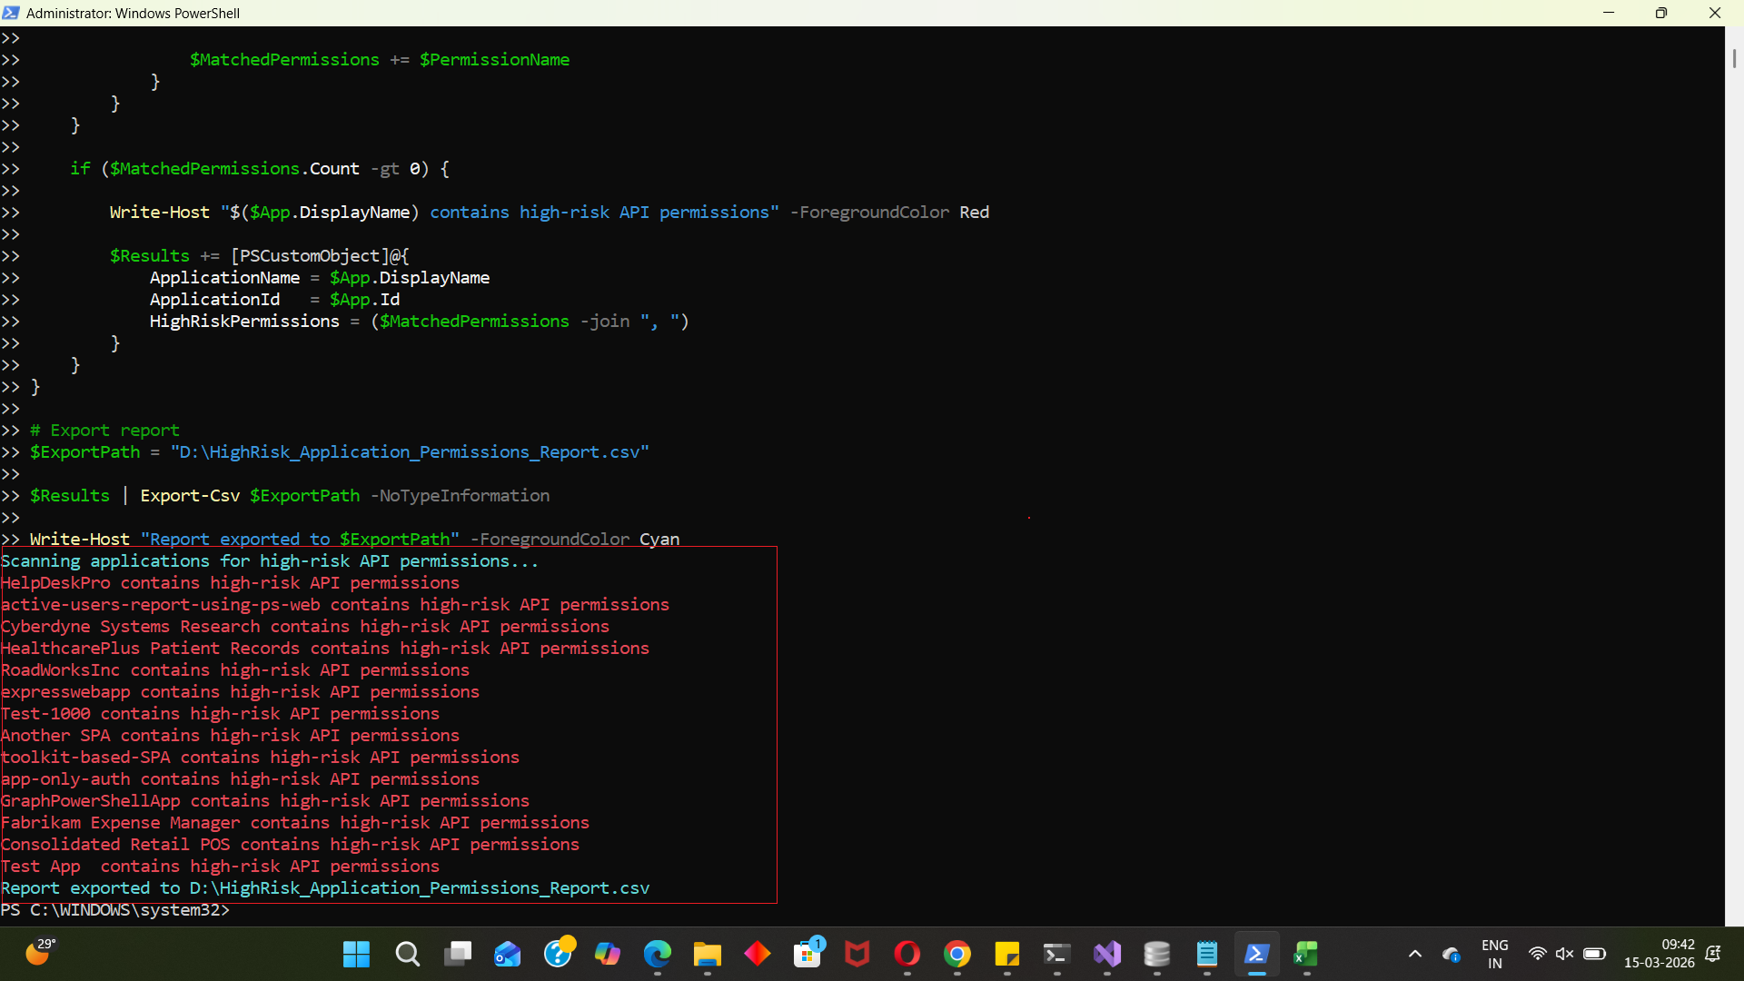This screenshot has width=1744, height=981.
Task: Open Google Chrome taskbar icon
Action: pos(956,954)
